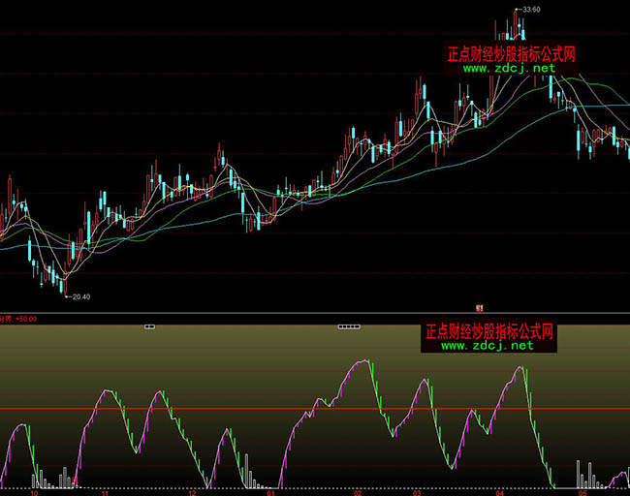The image size is (630, 496).
Task: Click the red 正点财经炒股指标公式网 title in the upper chart
Action: (x=510, y=55)
